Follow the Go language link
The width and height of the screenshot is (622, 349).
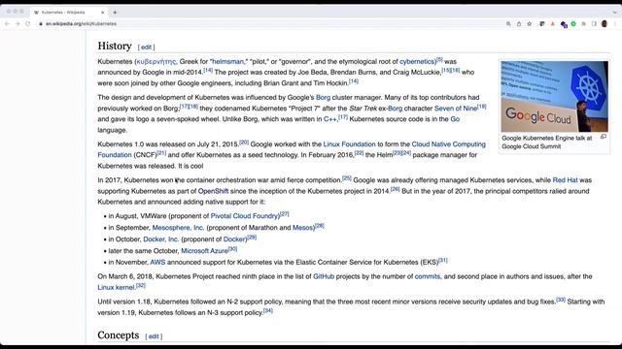pos(455,119)
